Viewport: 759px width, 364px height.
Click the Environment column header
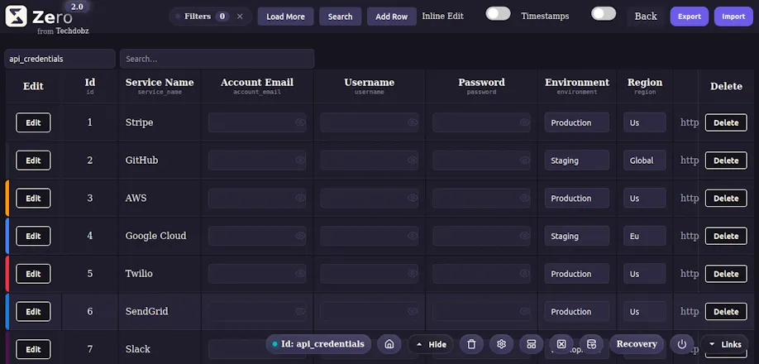[577, 86]
